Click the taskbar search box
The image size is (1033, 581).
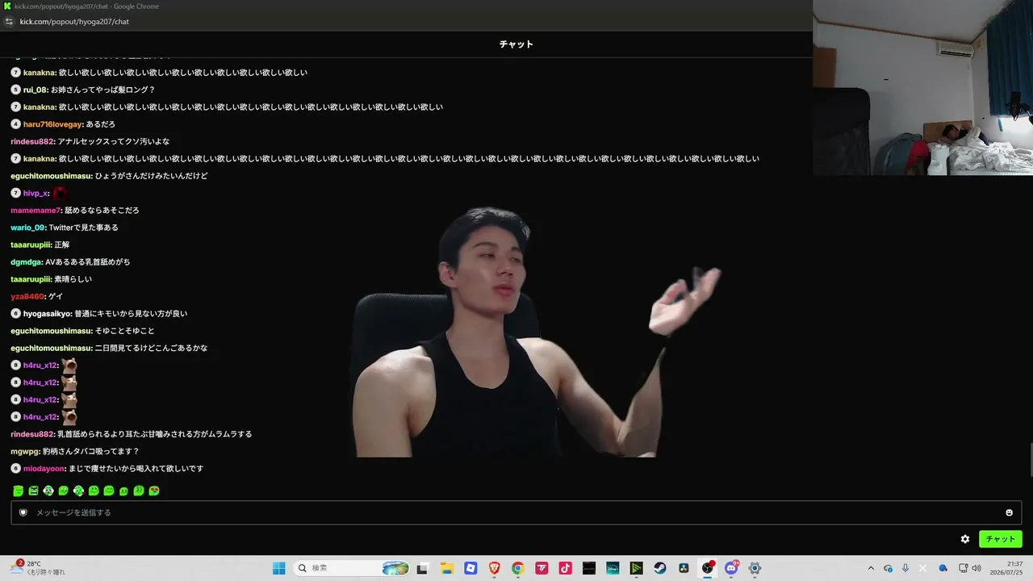click(x=352, y=568)
